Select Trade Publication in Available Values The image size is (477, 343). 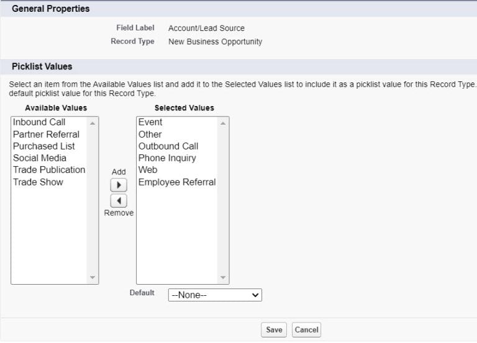click(x=49, y=170)
